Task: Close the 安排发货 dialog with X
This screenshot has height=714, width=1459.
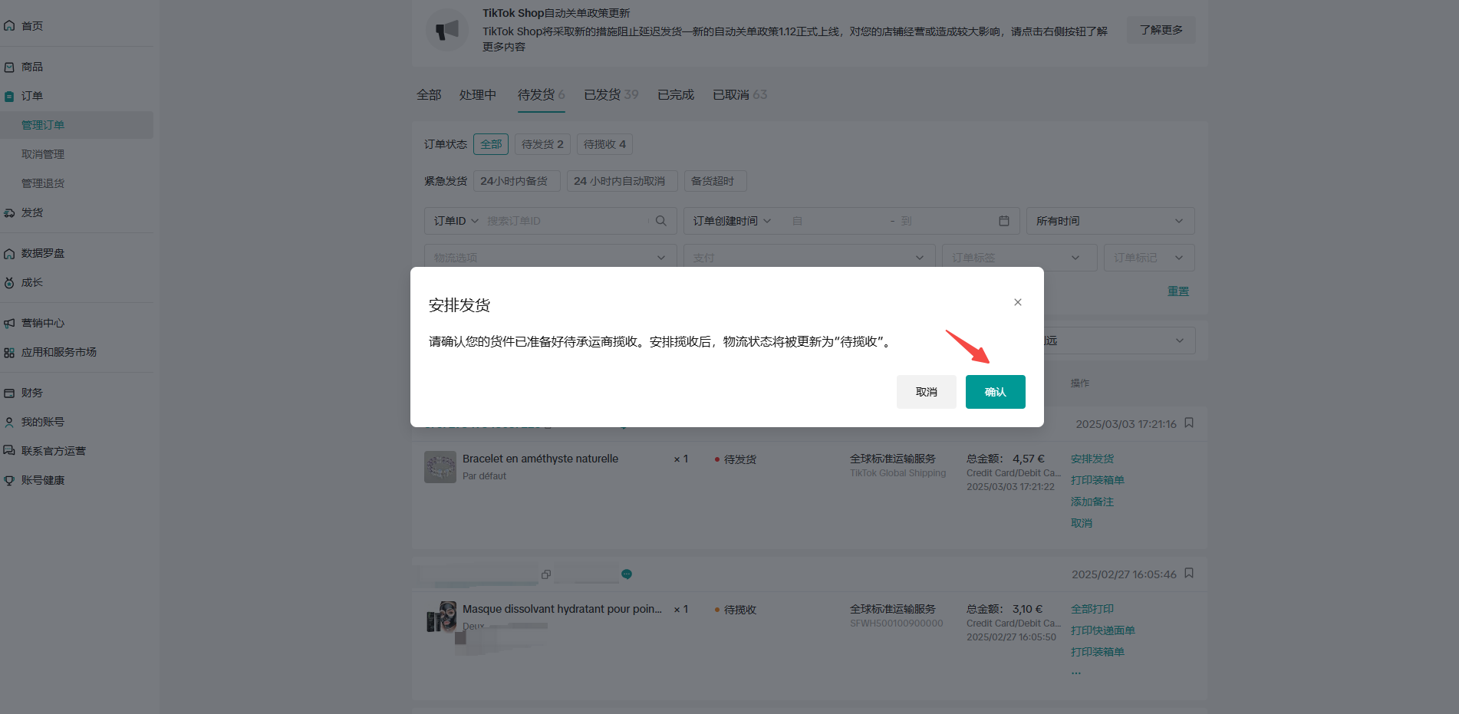Action: click(x=1017, y=302)
